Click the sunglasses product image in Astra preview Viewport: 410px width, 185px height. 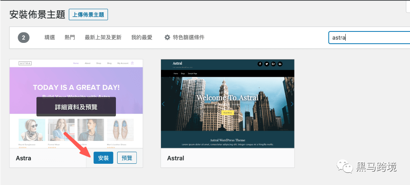(x=32, y=130)
